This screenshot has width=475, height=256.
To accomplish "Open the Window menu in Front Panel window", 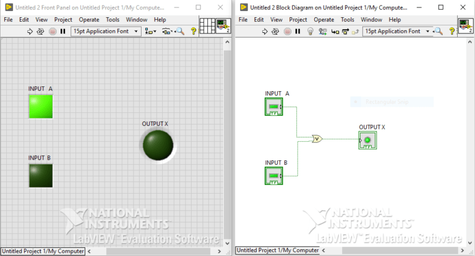I will click(x=137, y=20).
